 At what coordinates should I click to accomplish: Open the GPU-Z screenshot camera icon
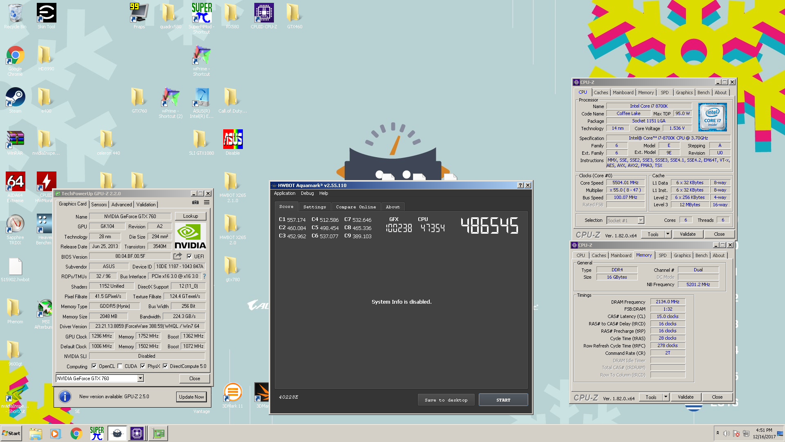pyautogui.click(x=195, y=202)
